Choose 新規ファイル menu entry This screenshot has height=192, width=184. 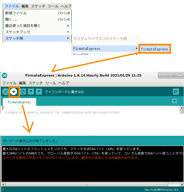coord(37,13)
